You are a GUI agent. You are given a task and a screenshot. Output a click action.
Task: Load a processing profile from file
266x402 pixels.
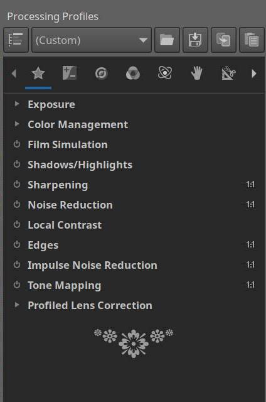(167, 40)
